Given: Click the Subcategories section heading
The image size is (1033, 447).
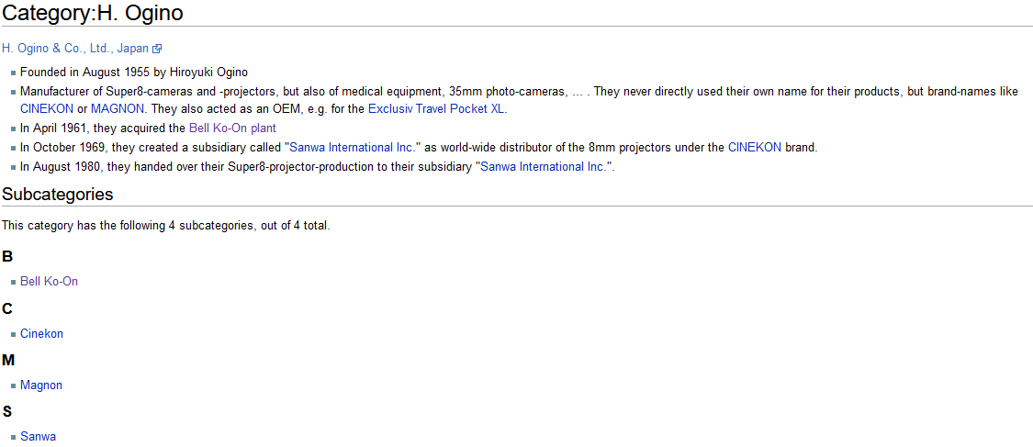Looking at the screenshot, I should pos(57,195).
